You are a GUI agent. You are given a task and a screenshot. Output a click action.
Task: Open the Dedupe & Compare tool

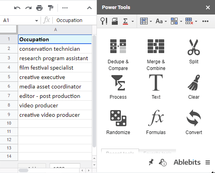point(118,55)
